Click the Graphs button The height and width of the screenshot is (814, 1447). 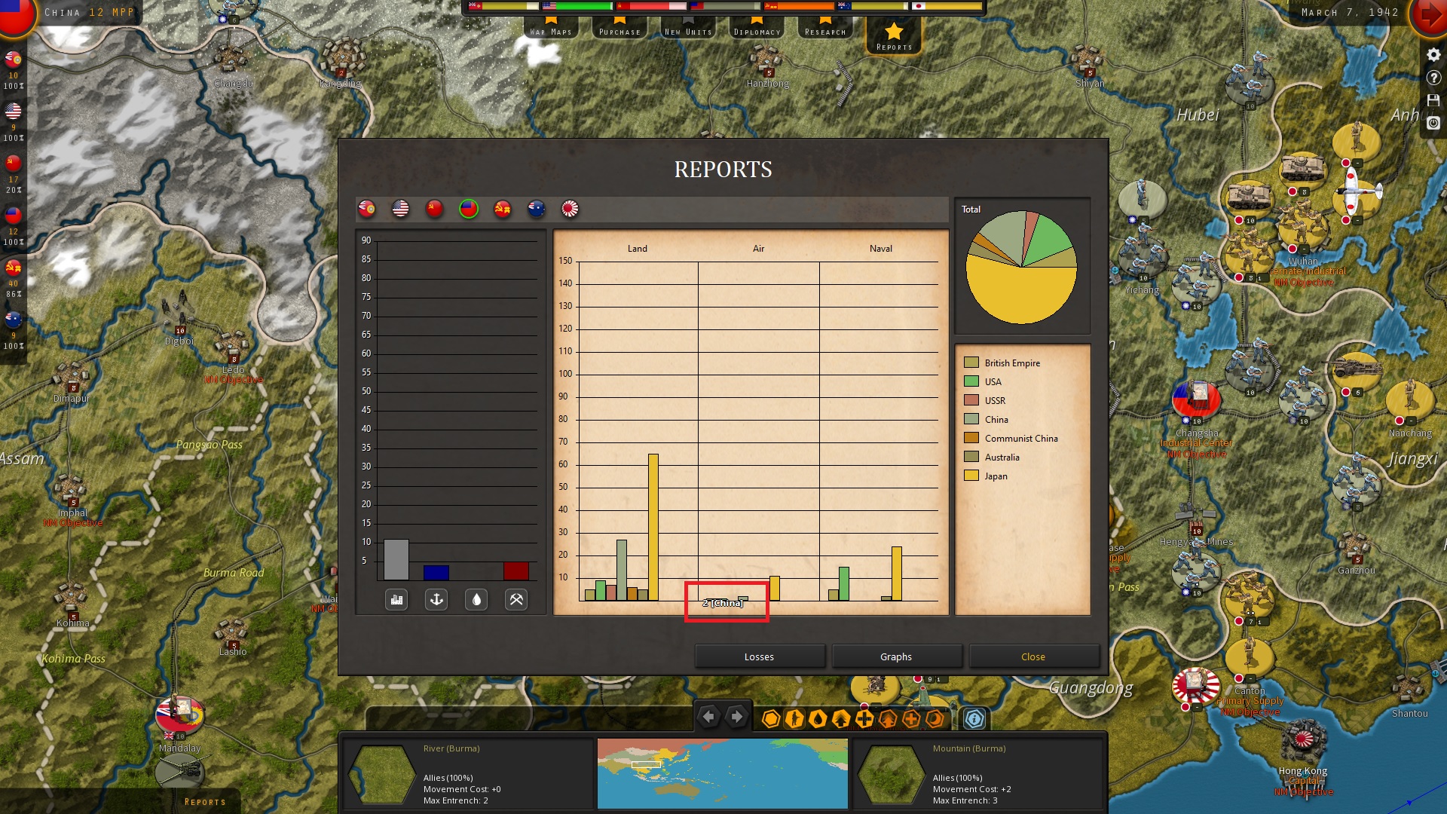click(x=896, y=656)
